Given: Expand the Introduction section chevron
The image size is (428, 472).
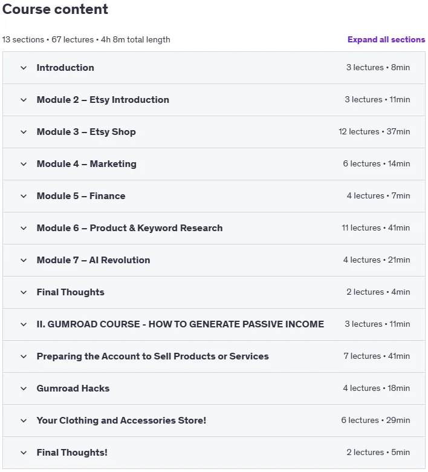Looking at the screenshot, I should pos(24,68).
